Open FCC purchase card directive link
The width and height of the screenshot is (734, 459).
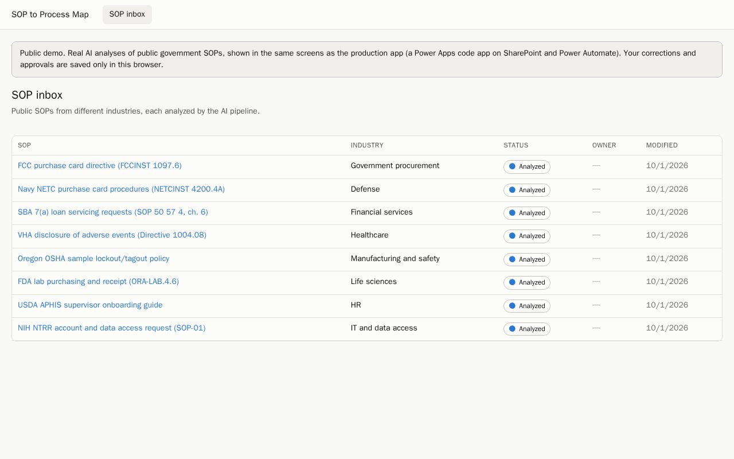[100, 166]
